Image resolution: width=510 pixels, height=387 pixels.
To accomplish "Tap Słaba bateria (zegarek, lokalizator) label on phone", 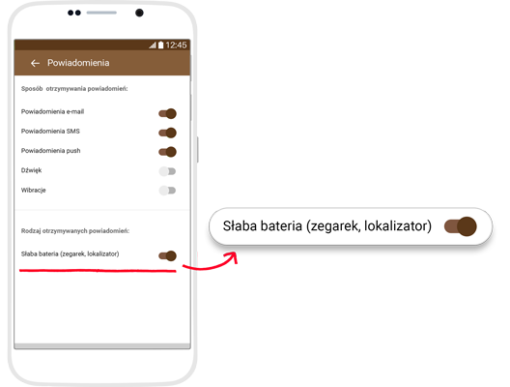I will (70, 253).
